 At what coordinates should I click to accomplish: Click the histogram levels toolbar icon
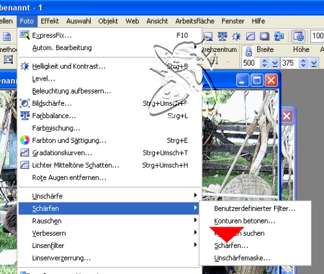click(x=208, y=36)
